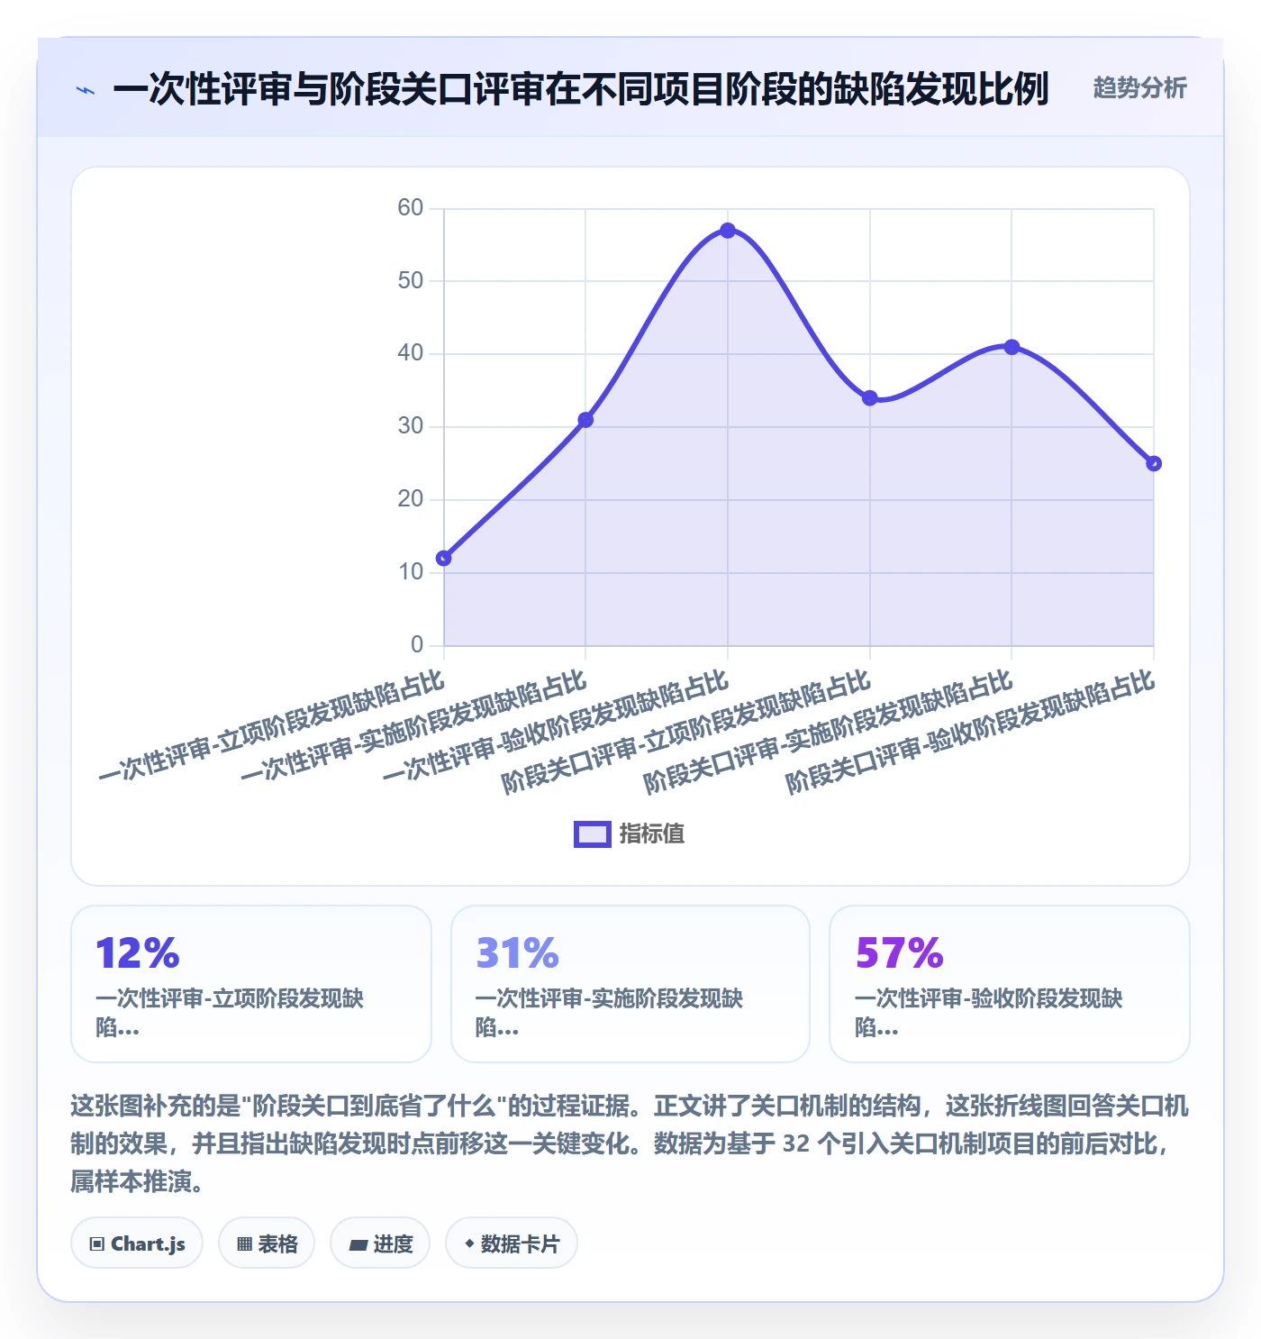Select the 表格 tag
The width and height of the screenshot is (1261, 1339).
[267, 1243]
